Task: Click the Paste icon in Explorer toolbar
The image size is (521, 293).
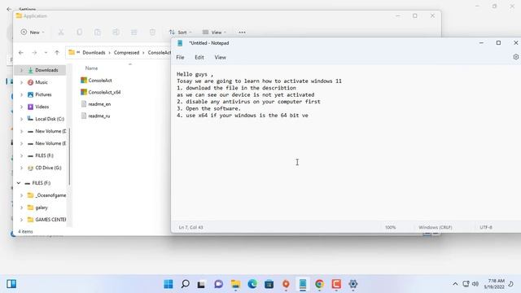Action: [x=98, y=33]
